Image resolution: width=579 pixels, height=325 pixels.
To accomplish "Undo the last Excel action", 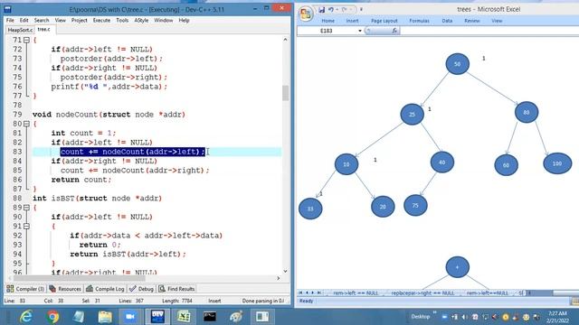I will coord(331,10).
